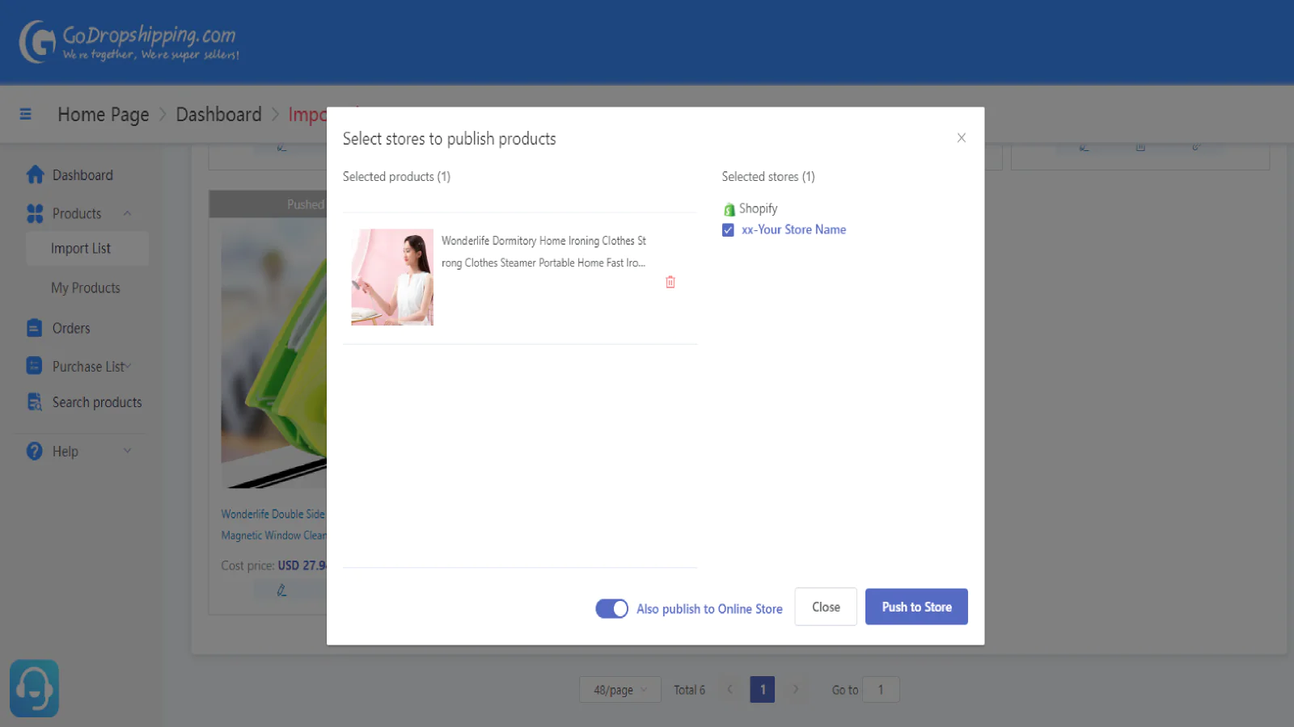Viewport: 1294px width, 727px height.
Task: Open the 48/page dropdown
Action: tap(620, 690)
